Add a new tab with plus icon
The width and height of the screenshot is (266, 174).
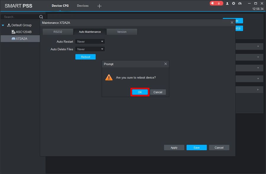click(x=99, y=6)
